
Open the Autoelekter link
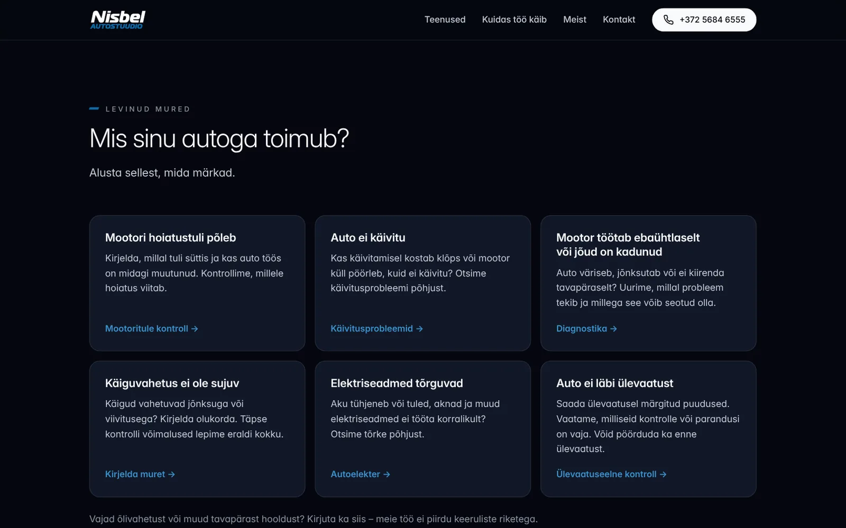pyautogui.click(x=360, y=475)
